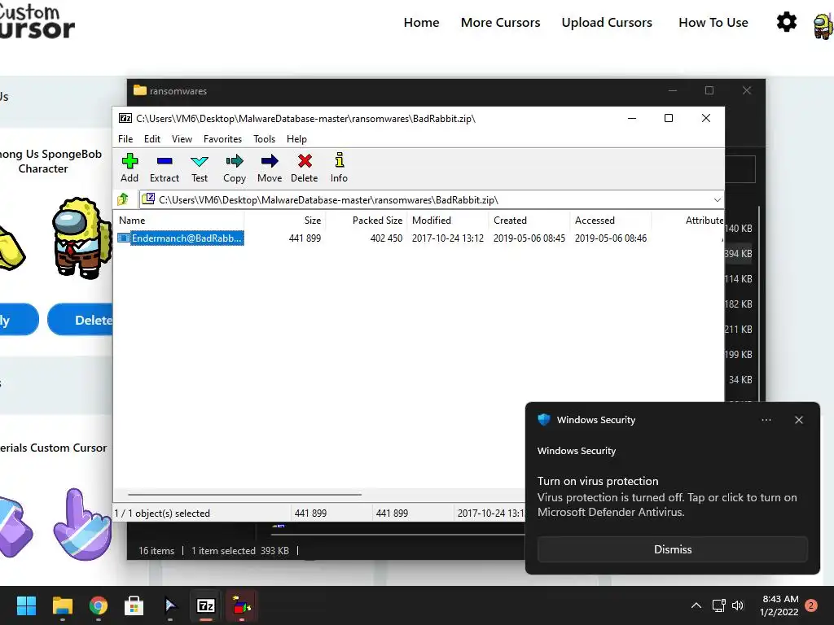Open the Favorites menu
The height and width of the screenshot is (625, 834).
point(223,138)
